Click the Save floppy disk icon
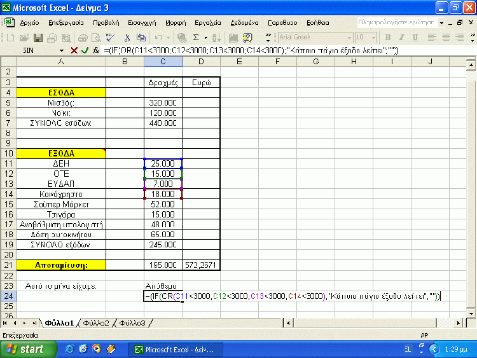 (38, 38)
